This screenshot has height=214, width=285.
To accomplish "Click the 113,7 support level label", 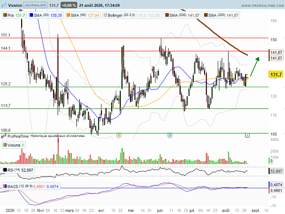I will (6, 106).
